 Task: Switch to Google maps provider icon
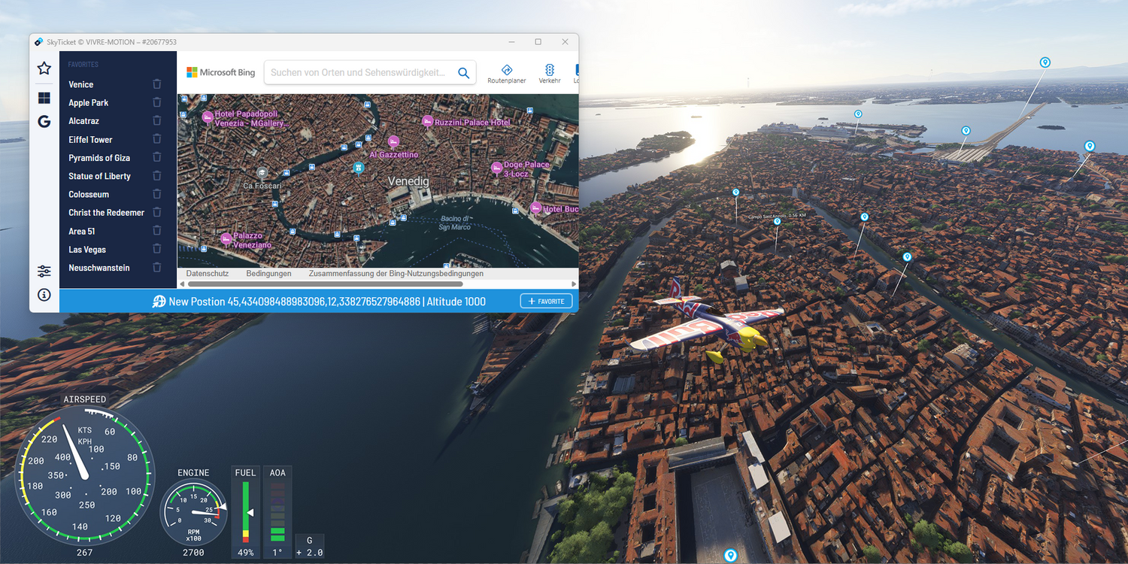coord(44,121)
